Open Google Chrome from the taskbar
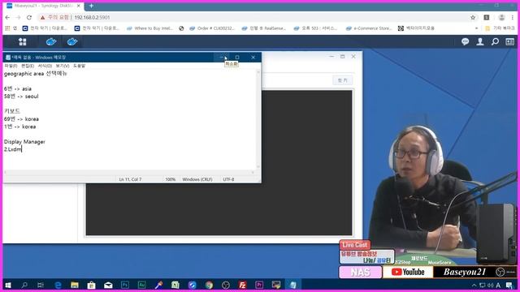 (x=209, y=285)
